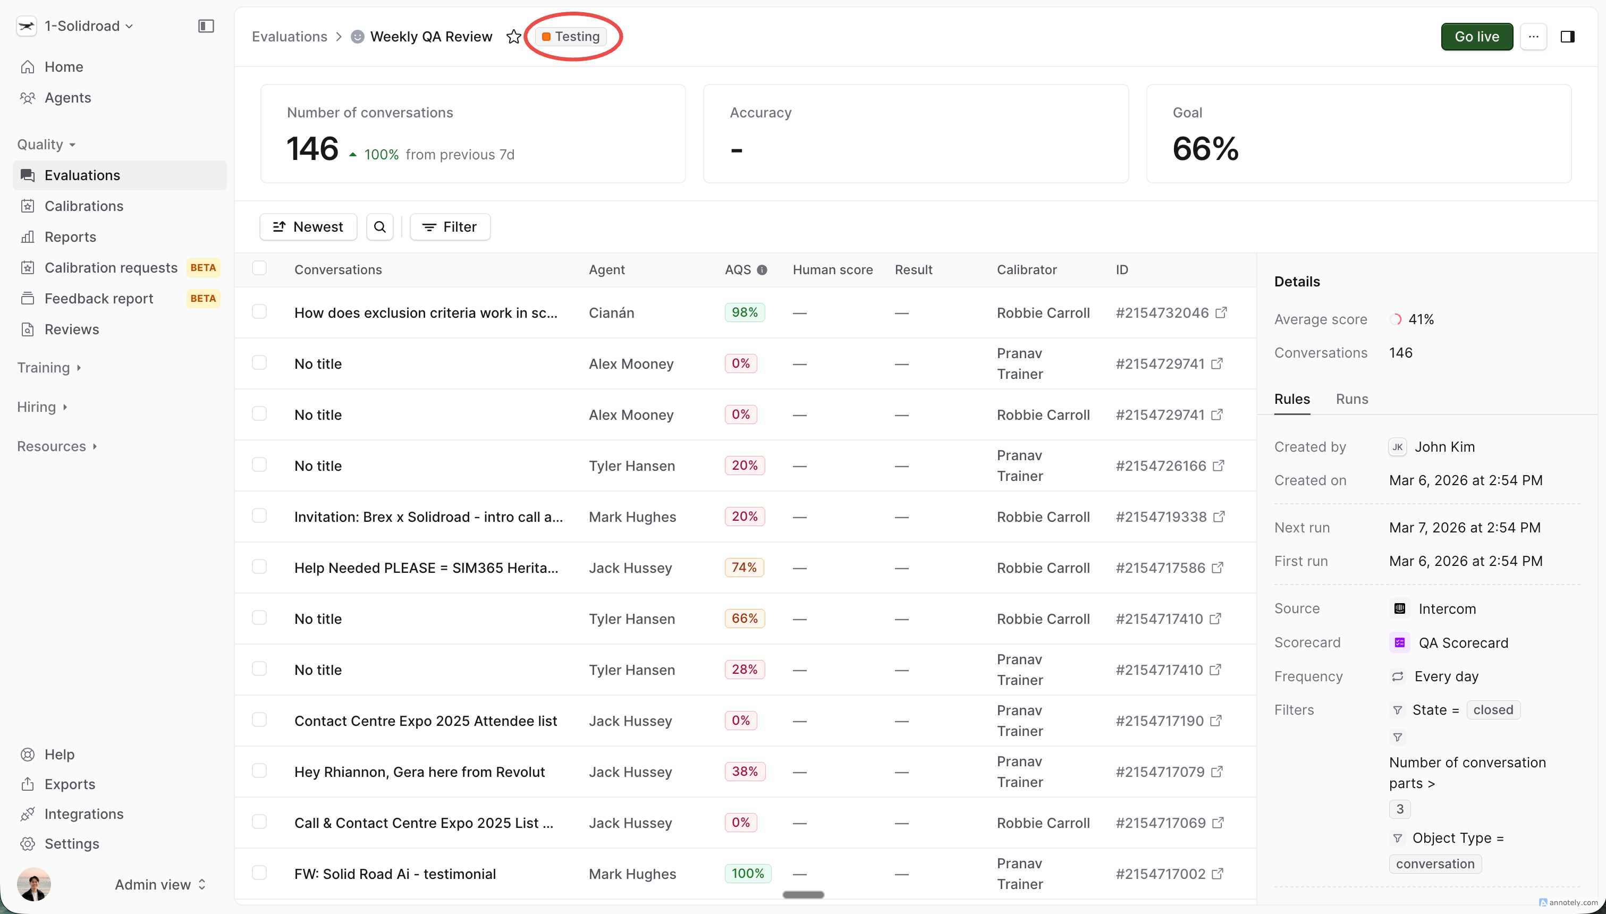The width and height of the screenshot is (1606, 914).
Task: Open external link for #2154732046
Action: pyautogui.click(x=1221, y=312)
